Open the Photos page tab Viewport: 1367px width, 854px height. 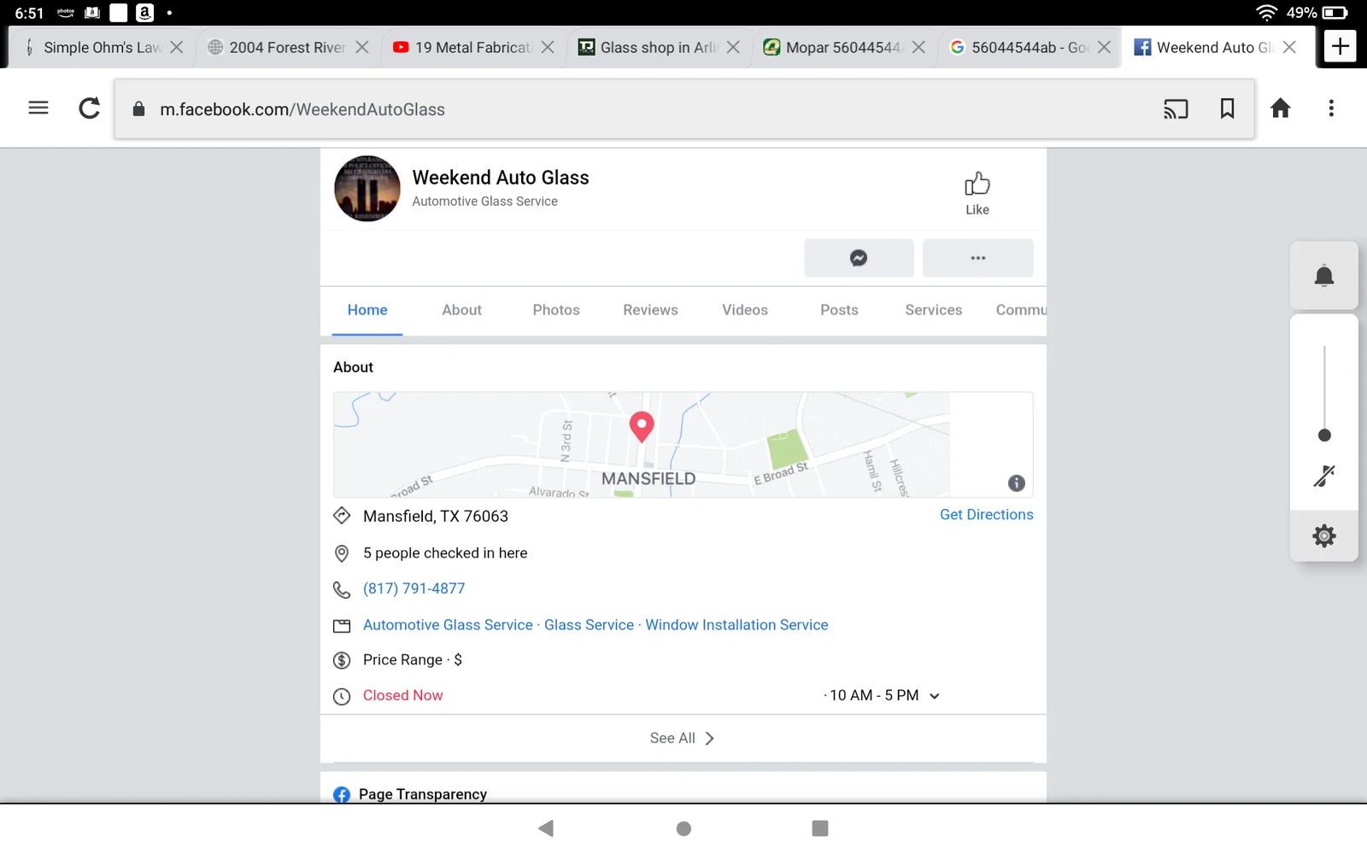[556, 310]
